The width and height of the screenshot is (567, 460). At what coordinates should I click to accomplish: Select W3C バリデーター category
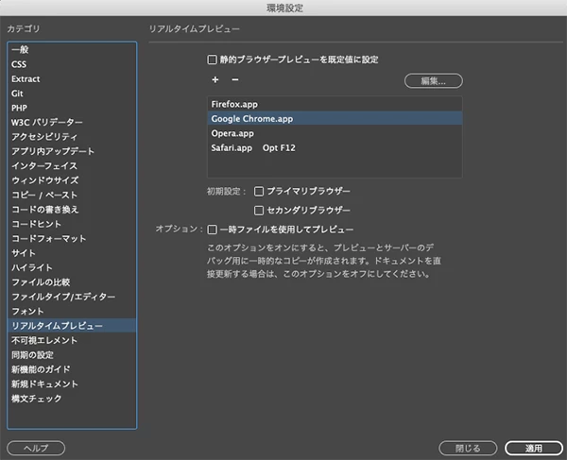coord(72,122)
